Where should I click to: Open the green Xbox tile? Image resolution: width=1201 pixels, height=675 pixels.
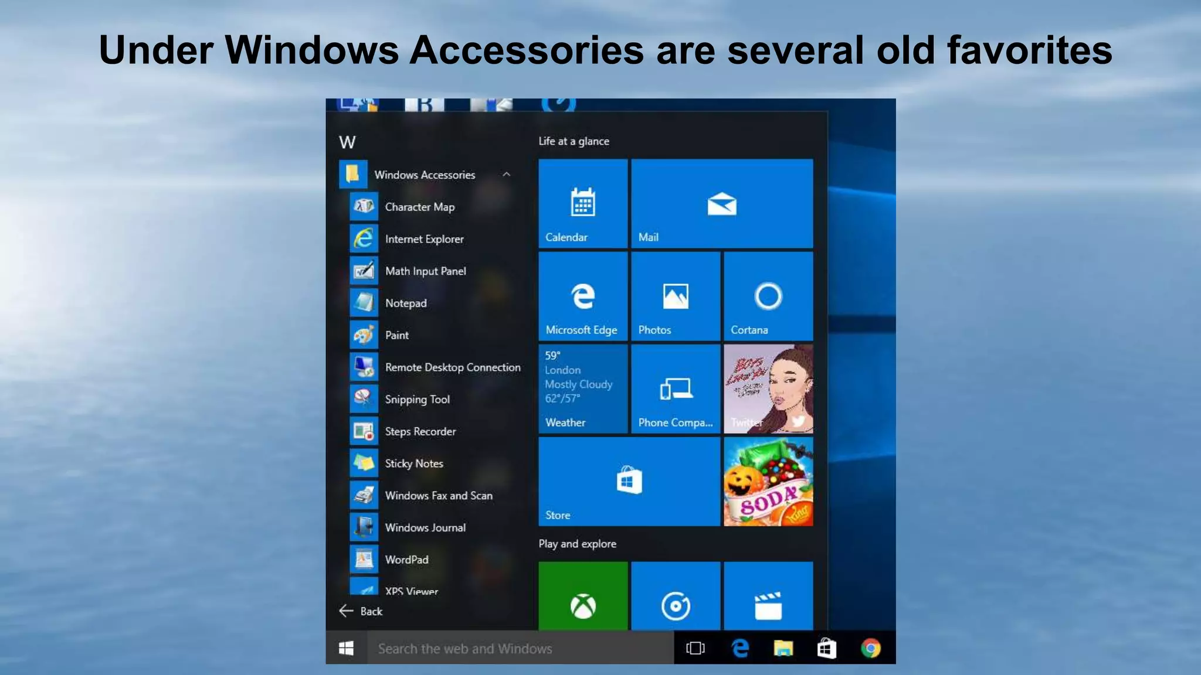(x=583, y=596)
